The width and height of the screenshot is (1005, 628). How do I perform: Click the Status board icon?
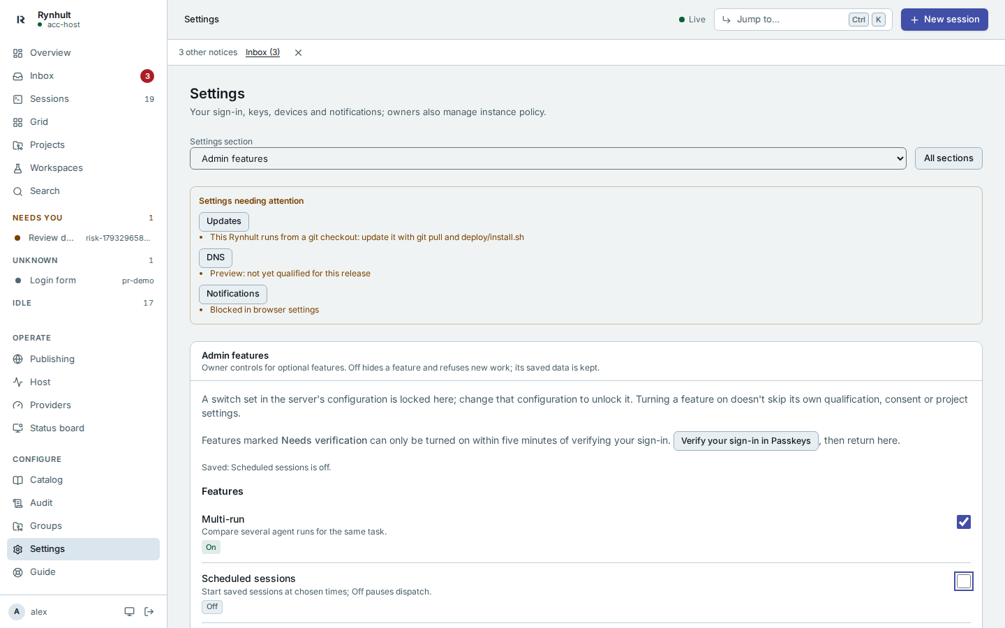coord(18,428)
